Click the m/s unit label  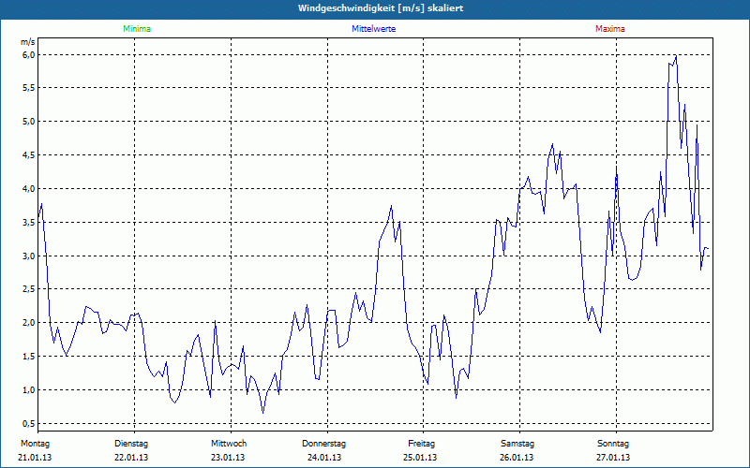[x=28, y=42]
